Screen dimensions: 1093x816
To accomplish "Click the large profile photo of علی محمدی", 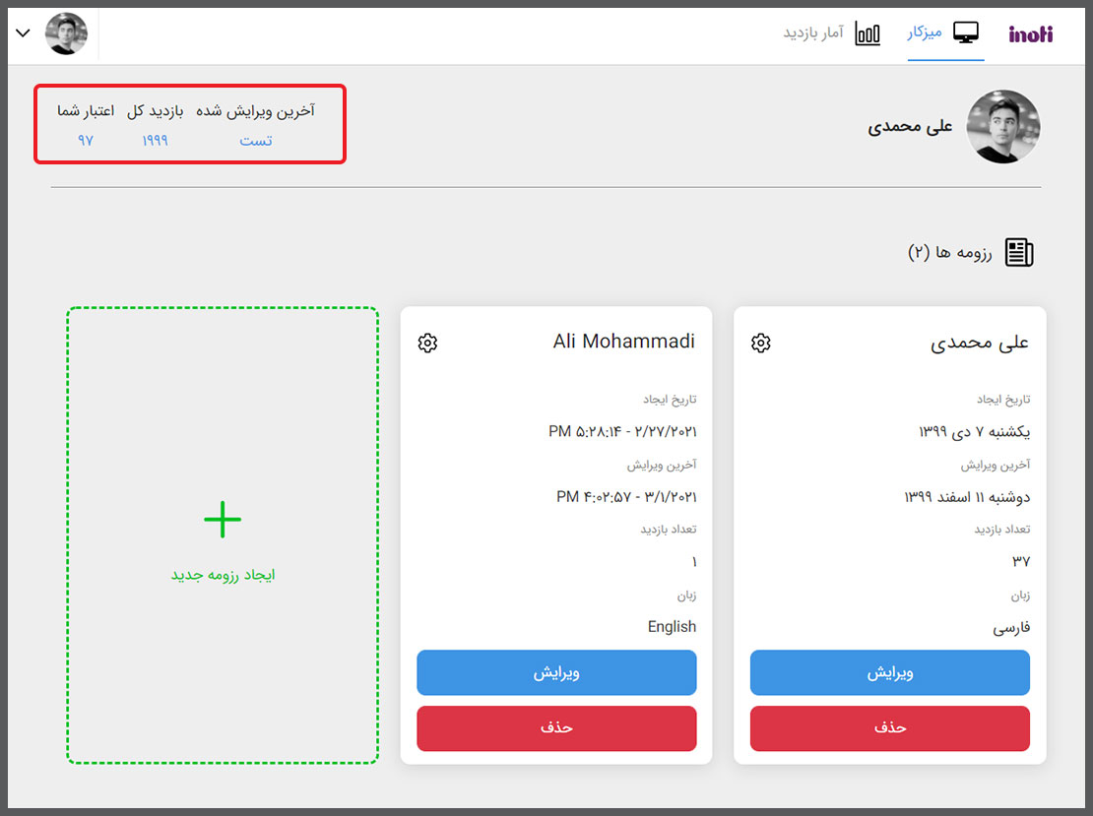I will coord(1003,127).
